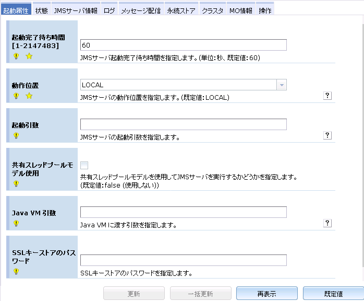The height and width of the screenshot is (301, 364).
Task: Enable the 共有スレッドプールモデル使用 checkbox
Action: pos(84,165)
